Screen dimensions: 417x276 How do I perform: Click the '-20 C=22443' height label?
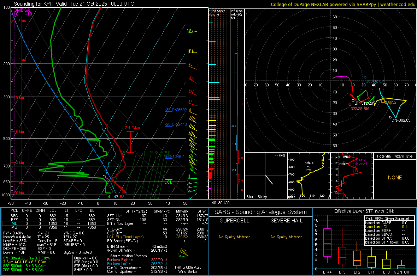[x=176, y=124]
